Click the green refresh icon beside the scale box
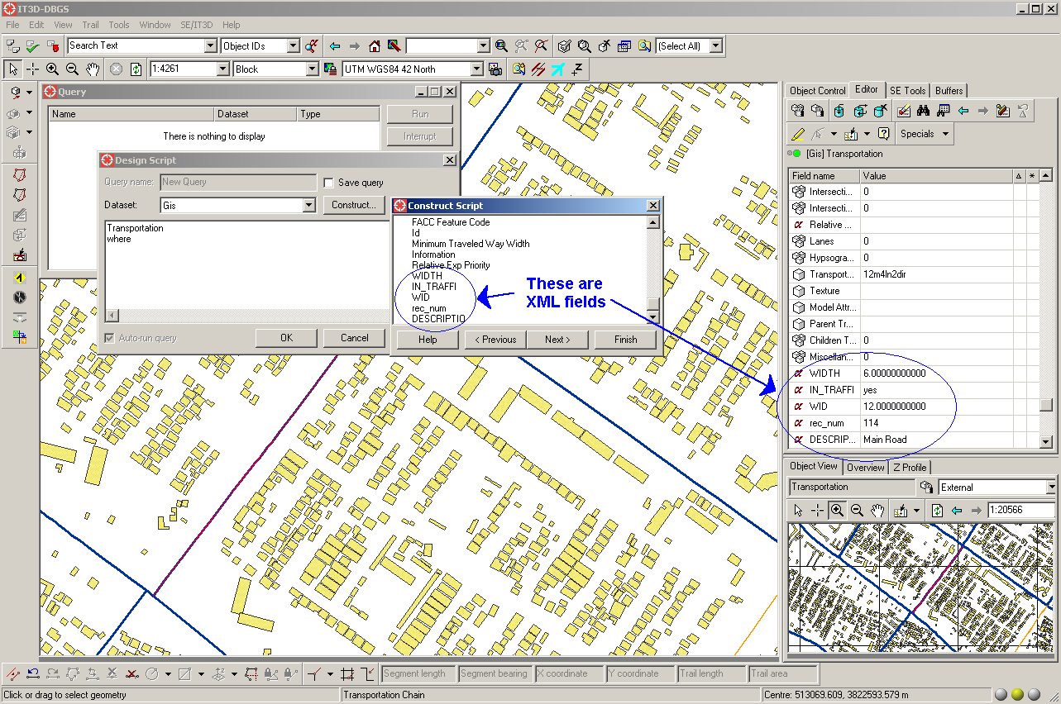1061x704 pixels. coord(136,69)
